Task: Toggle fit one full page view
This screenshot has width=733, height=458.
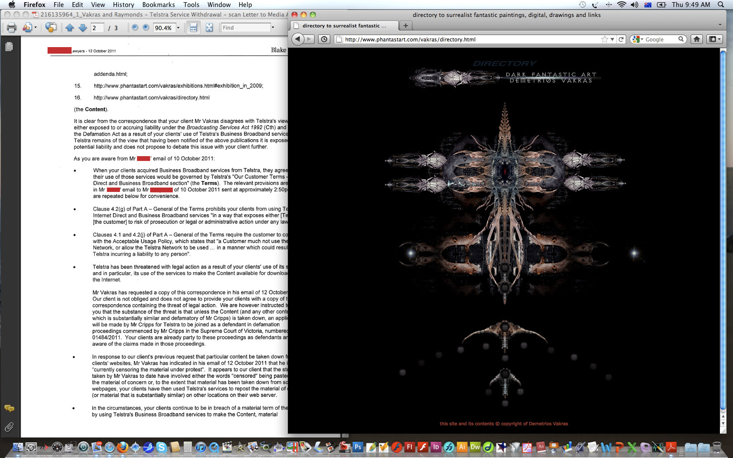Action: click(209, 28)
